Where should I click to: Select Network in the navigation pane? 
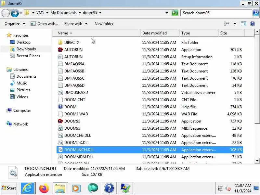(x=17, y=124)
